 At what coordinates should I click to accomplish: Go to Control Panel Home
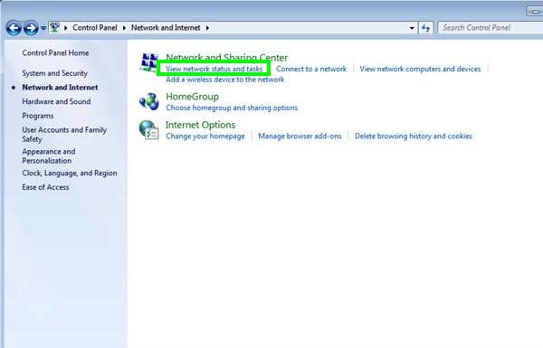(55, 53)
